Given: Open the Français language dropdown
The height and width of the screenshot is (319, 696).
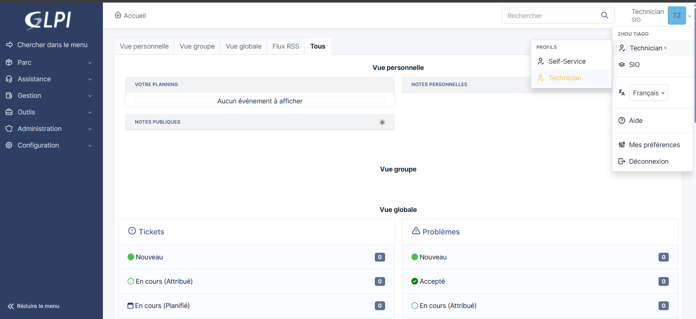Looking at the screenshot, I should pos(649,93).
